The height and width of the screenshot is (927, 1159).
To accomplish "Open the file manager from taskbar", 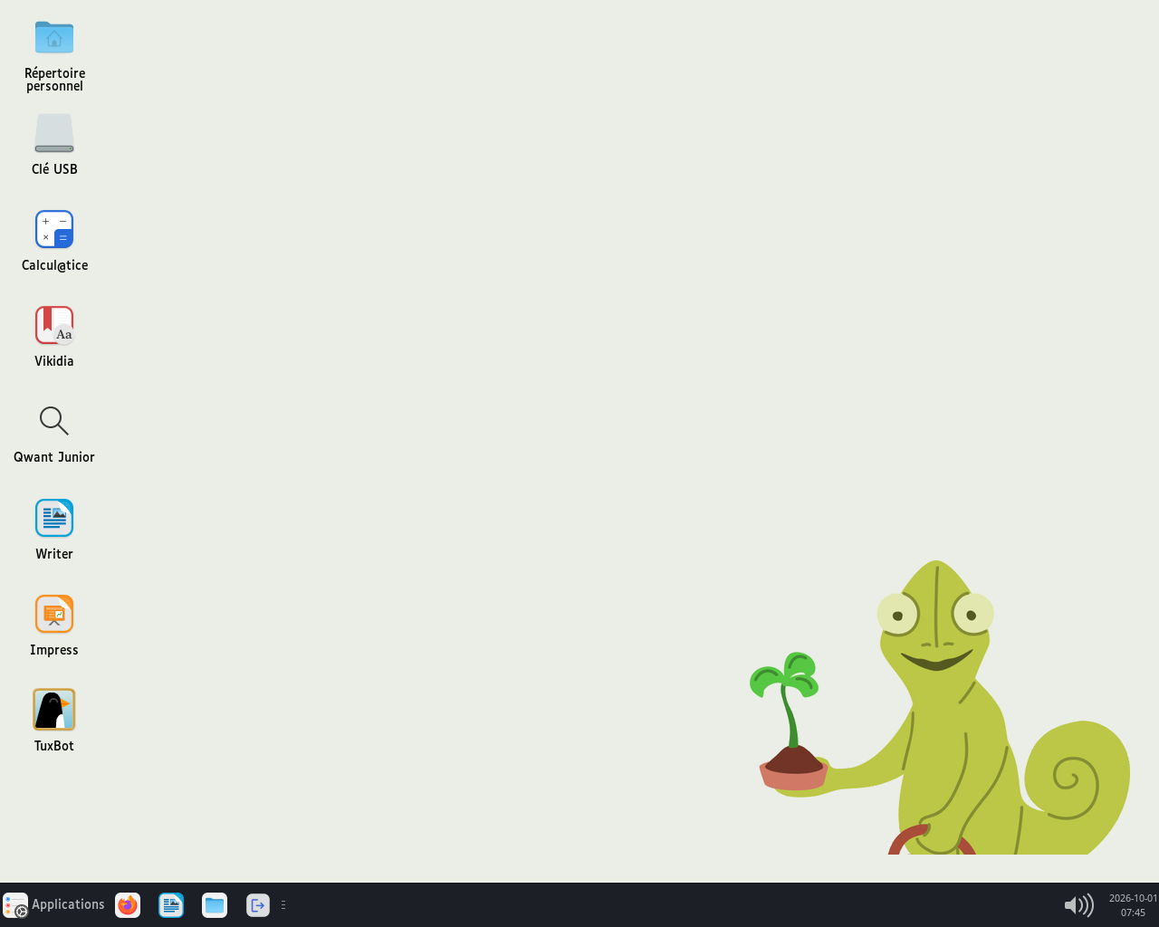I will click(215, 905).
